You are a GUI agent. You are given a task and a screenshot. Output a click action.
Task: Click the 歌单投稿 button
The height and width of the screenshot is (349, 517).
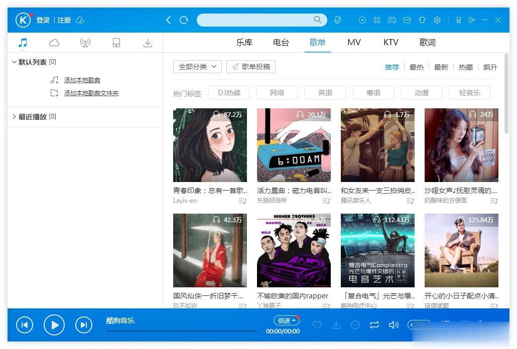click(x=251, y=67)
